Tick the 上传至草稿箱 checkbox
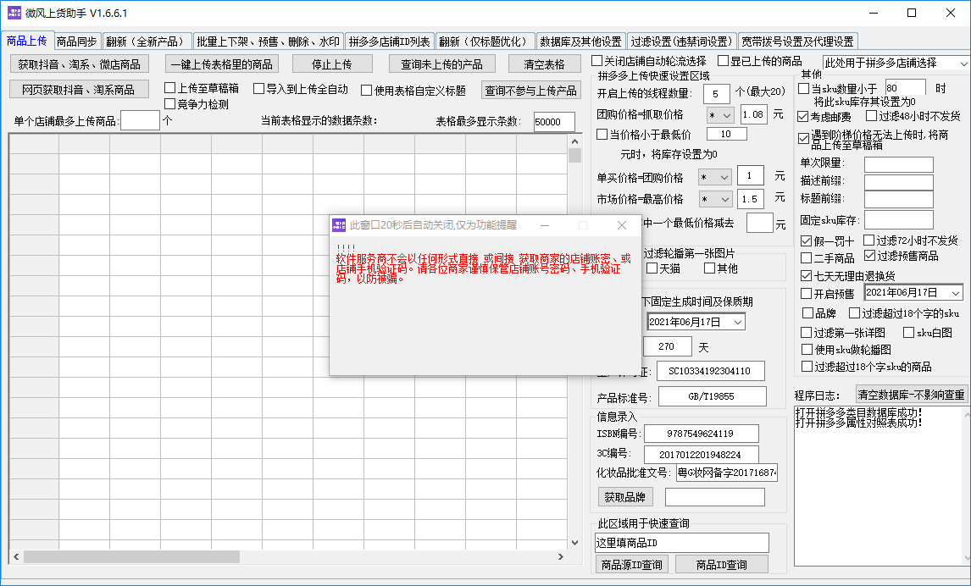Image resolution: width=971 pixels, height=586 pixels. click(170, 88)
